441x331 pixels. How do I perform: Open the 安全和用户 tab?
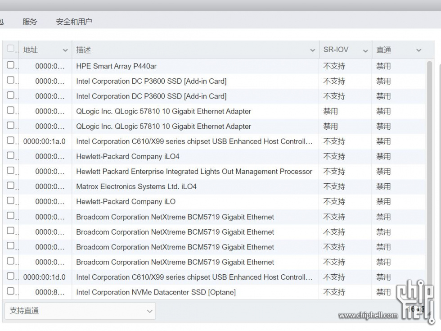(74, 22)
